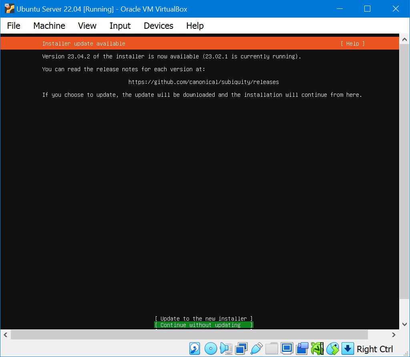Click the 'Version 23.04.2 of the installer' line
The height and width of the screenshot is (357, 410).
coord(171,56)
